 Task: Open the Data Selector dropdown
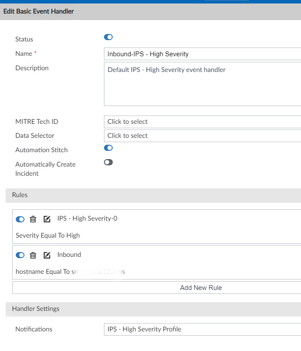(203, 136)
